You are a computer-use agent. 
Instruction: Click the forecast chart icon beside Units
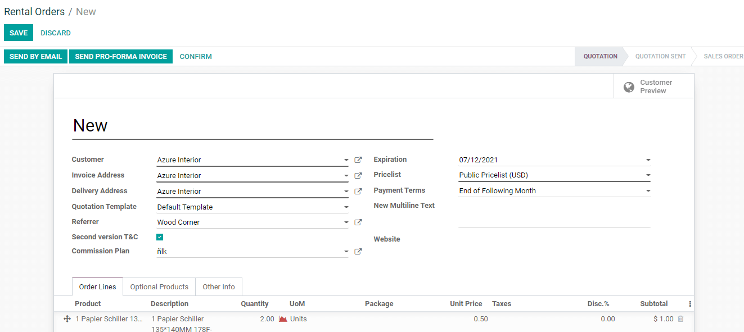tap(283, 319)
